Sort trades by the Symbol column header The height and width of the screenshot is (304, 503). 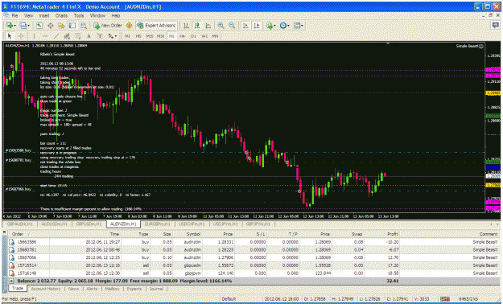193,234
